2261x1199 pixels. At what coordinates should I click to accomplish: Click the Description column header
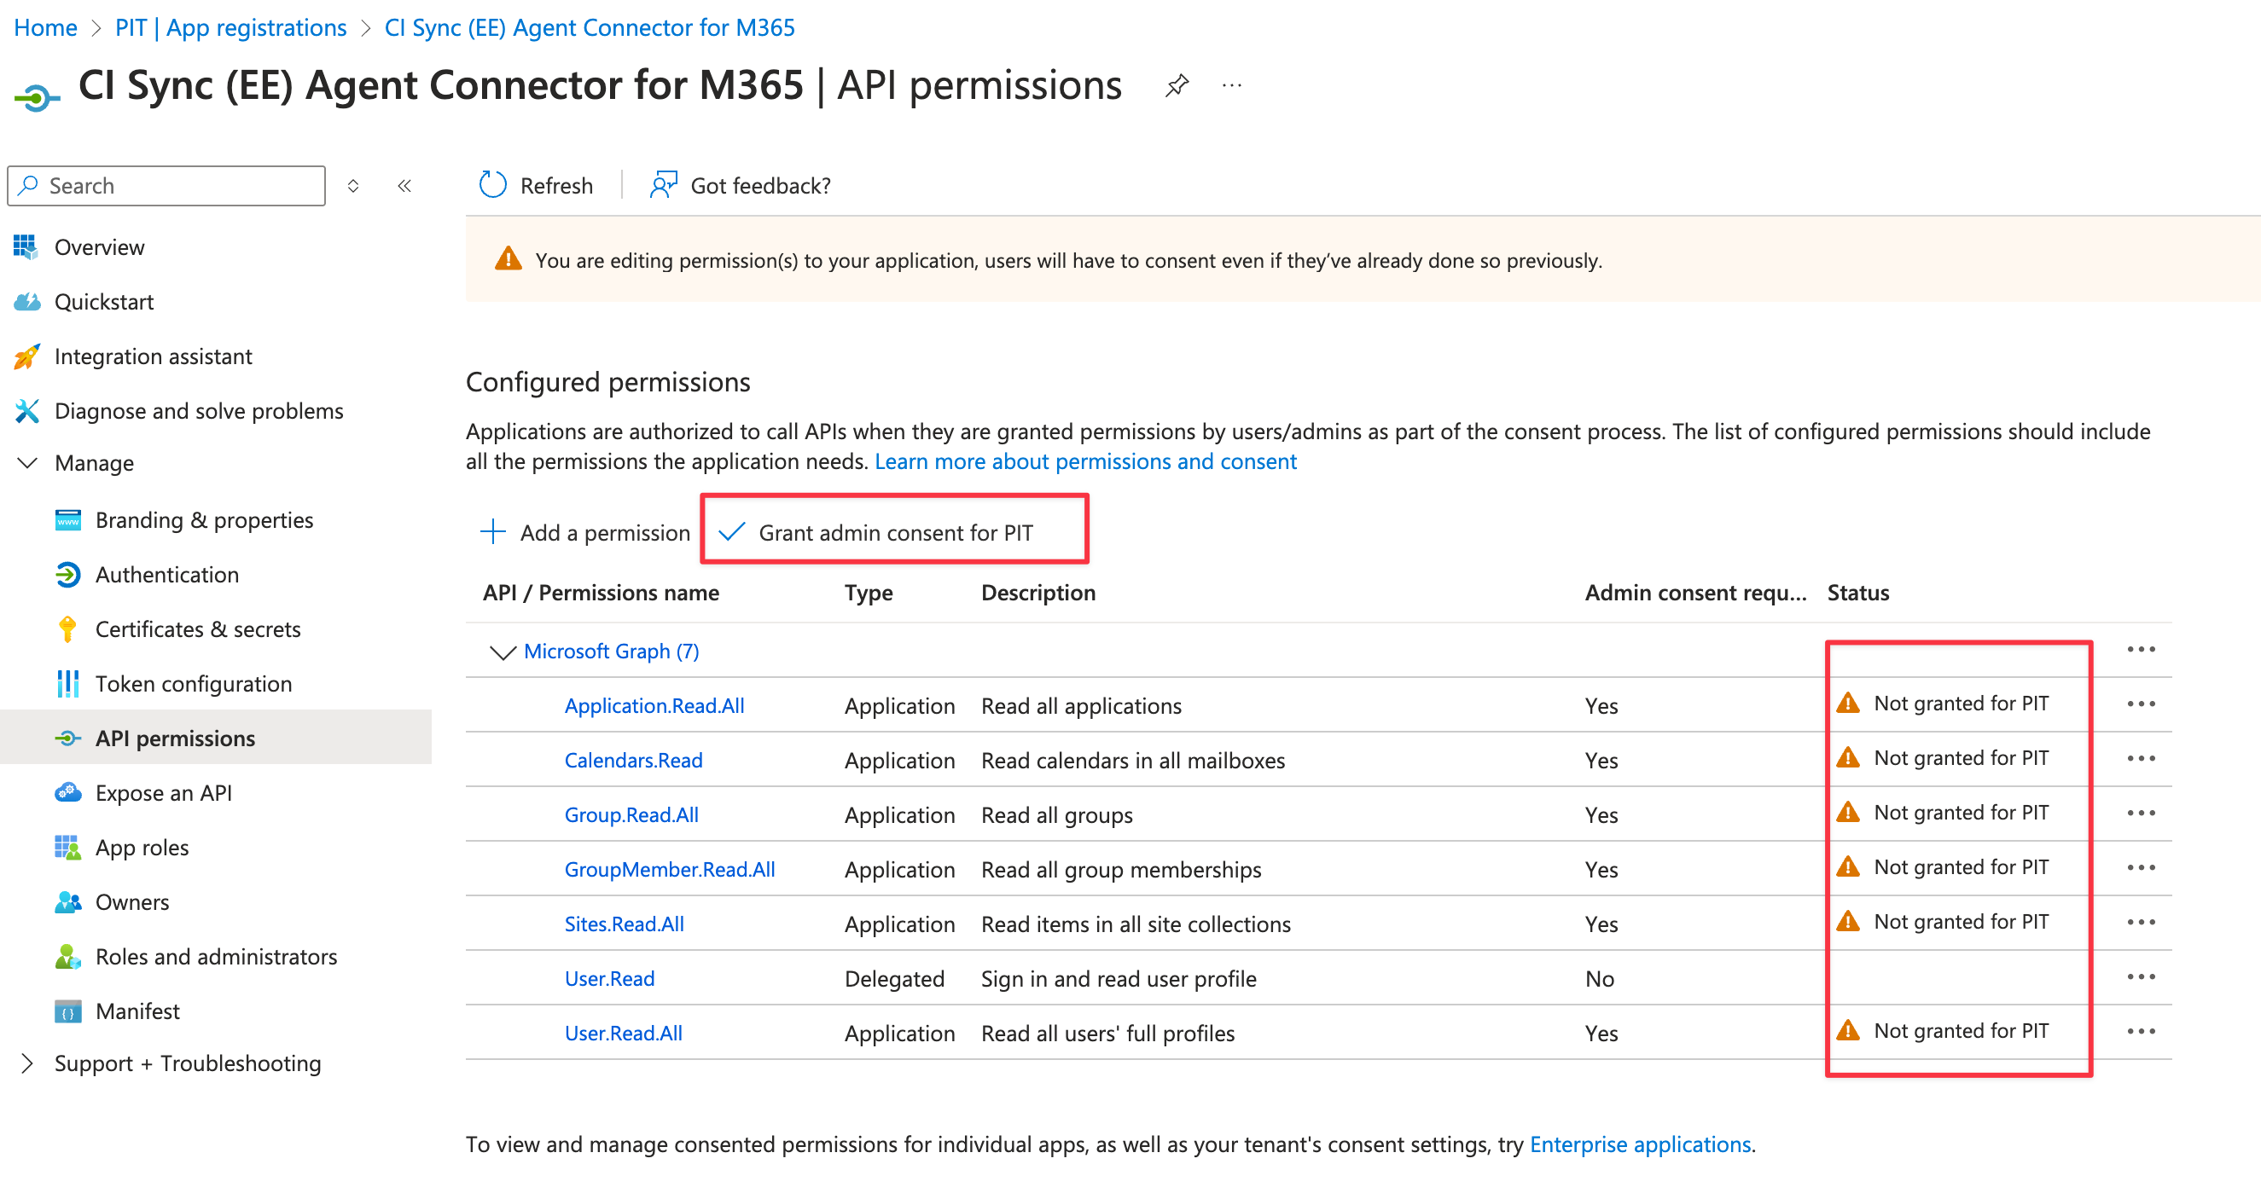[1038, 593]
